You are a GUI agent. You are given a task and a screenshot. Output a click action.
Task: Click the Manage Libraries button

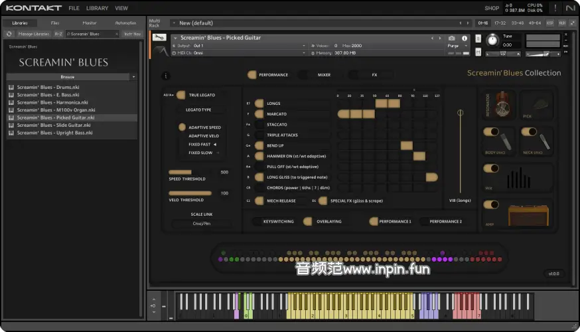[33, 34]
